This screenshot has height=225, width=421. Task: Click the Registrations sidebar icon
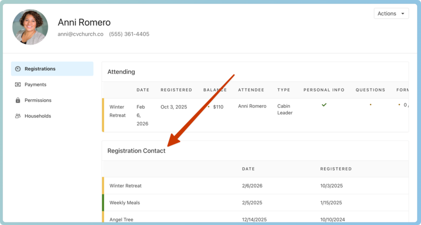point(18,69)
